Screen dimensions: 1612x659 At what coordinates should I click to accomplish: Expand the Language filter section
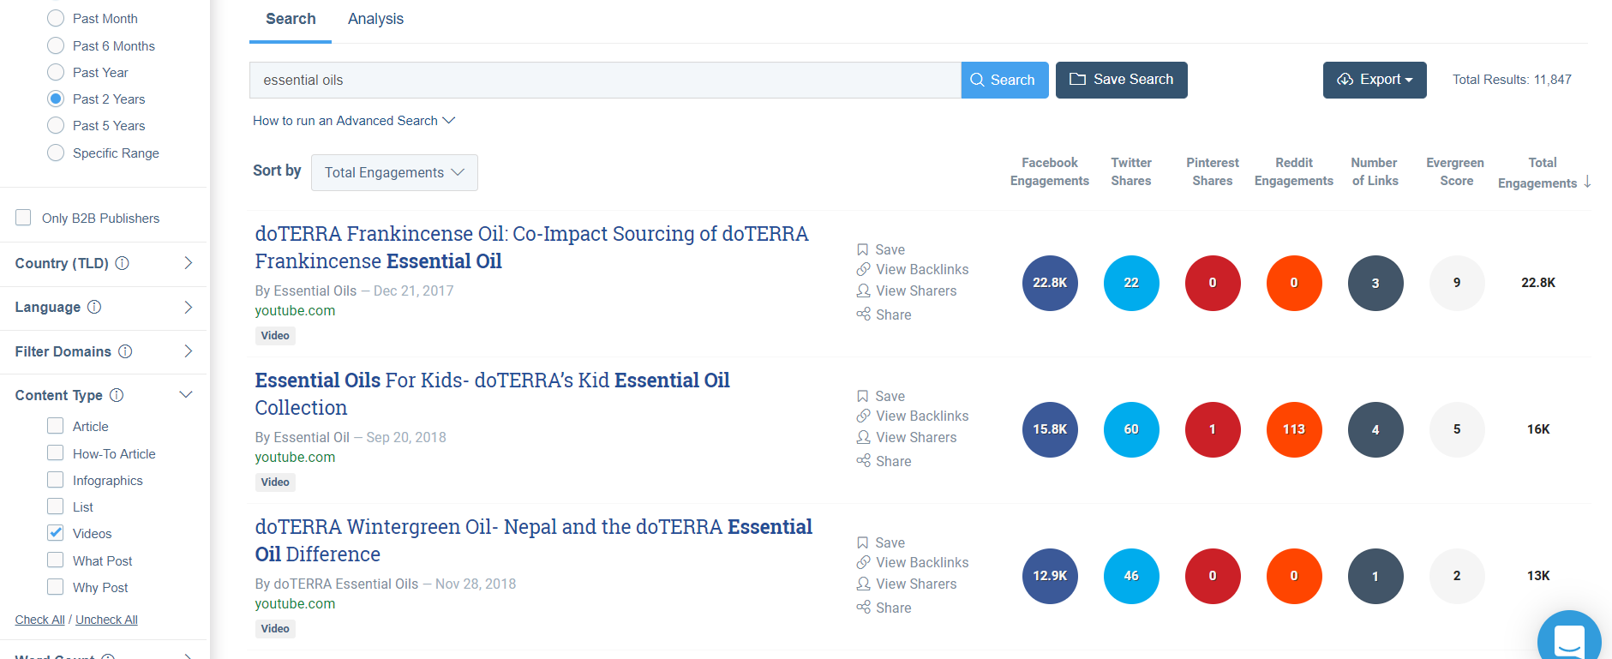[188, 307]
